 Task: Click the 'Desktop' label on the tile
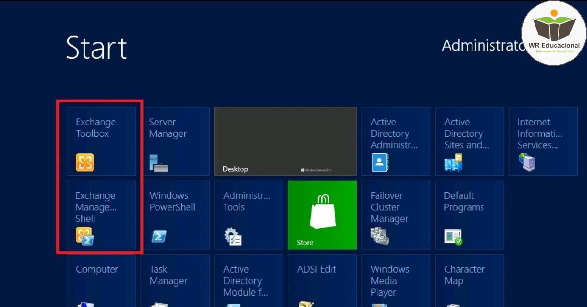(235, 169)
